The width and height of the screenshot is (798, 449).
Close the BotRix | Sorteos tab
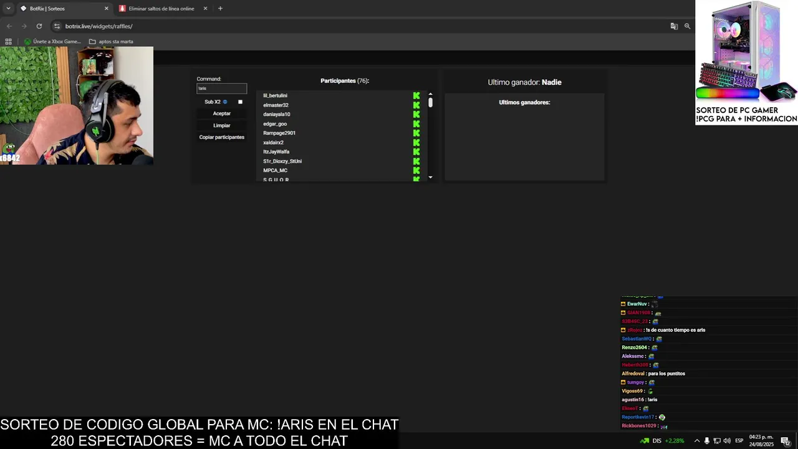tap(106, 8)
